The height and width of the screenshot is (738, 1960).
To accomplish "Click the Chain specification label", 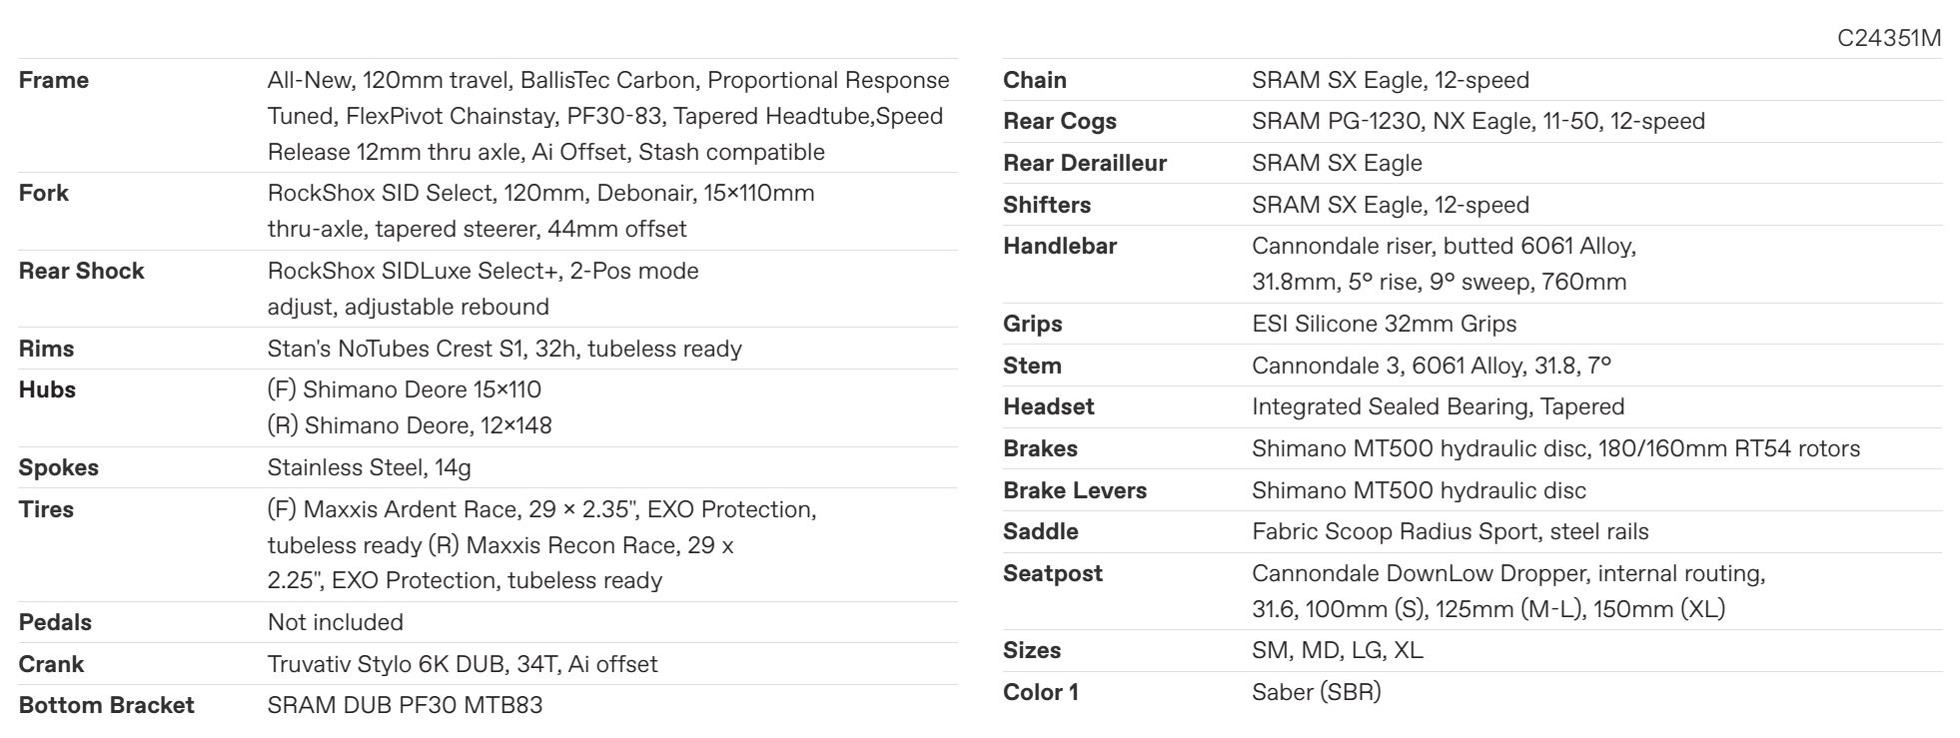I will point(1035,80).
